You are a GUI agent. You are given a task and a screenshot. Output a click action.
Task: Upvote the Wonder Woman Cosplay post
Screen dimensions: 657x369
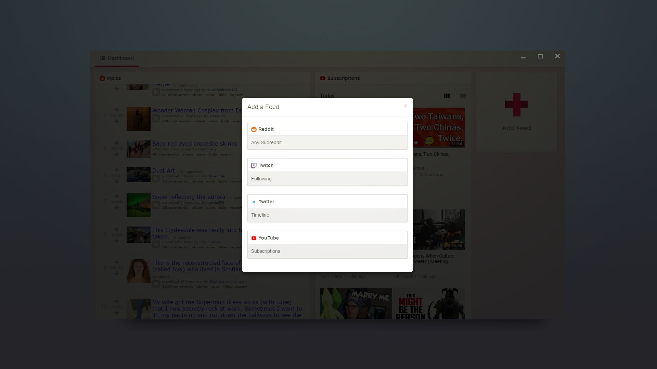pyautogui.click(x=116, y=110)
